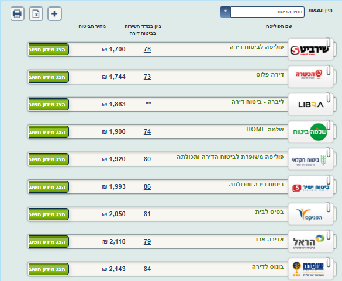This screenshot has width=342, height=281.
Task: Open service score 86 link
Action: click(x=147, y=186)
